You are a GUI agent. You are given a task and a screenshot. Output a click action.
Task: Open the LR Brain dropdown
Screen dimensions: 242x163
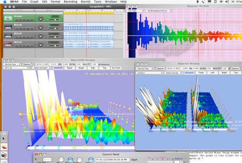pyautogui.click(x=149, y=73)
